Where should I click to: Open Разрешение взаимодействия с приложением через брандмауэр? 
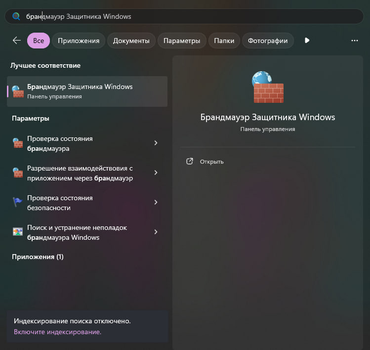tap(87, 173)
